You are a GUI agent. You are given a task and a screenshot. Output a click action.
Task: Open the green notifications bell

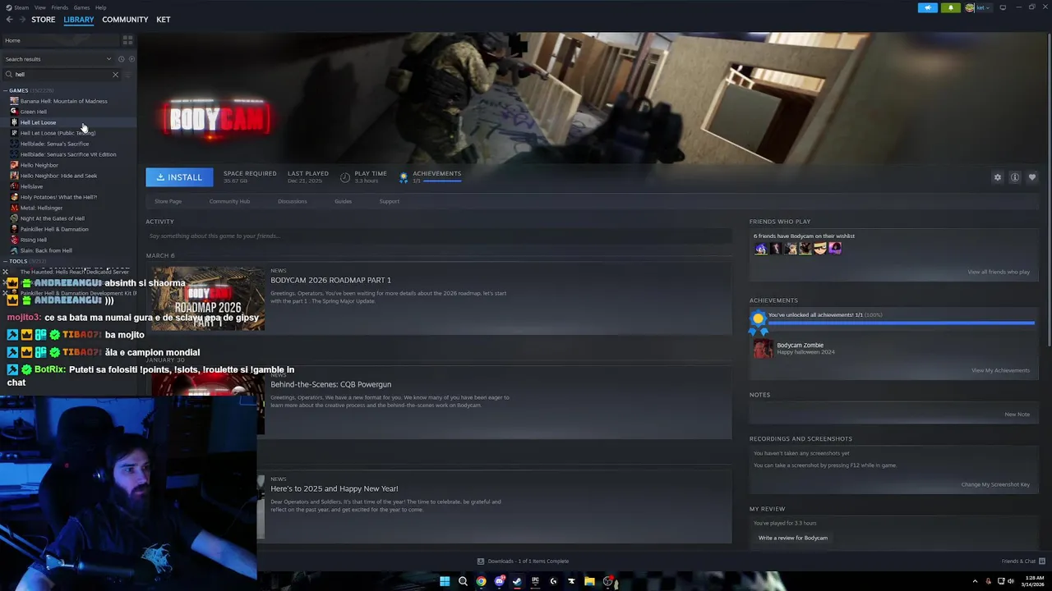point(951,7)
